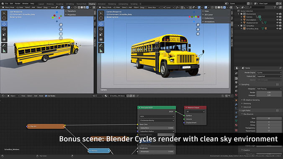
Task: Open the Render Engine dropdown set to Cycles
Action: tap(269, 72)
